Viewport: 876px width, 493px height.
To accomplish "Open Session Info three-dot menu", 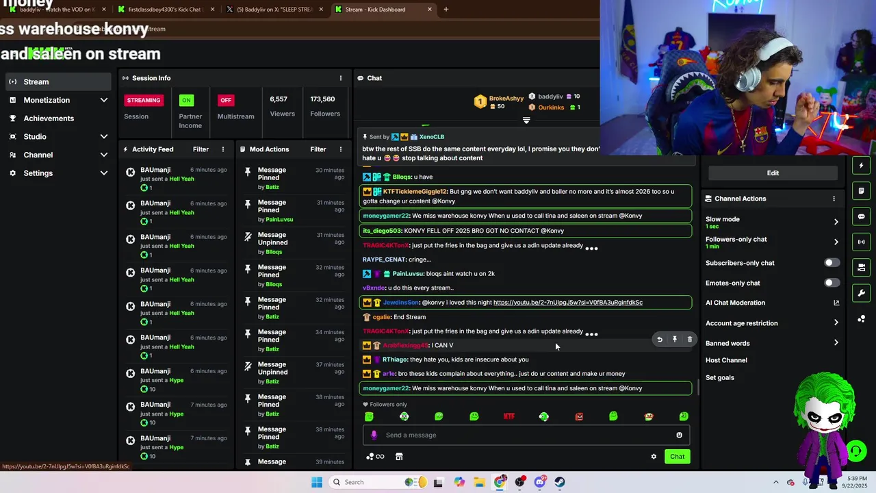I will point(341,78).
